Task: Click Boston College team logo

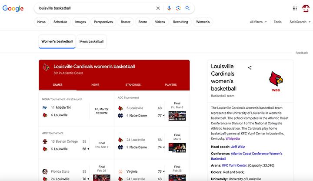Action: pos(45,141)
